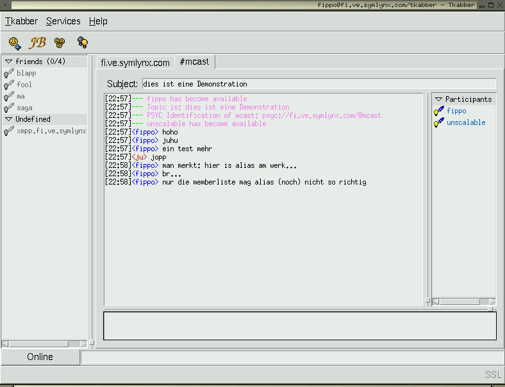Switch to the fi.ve.symlynx.com tab

click(x=135, y=62)
